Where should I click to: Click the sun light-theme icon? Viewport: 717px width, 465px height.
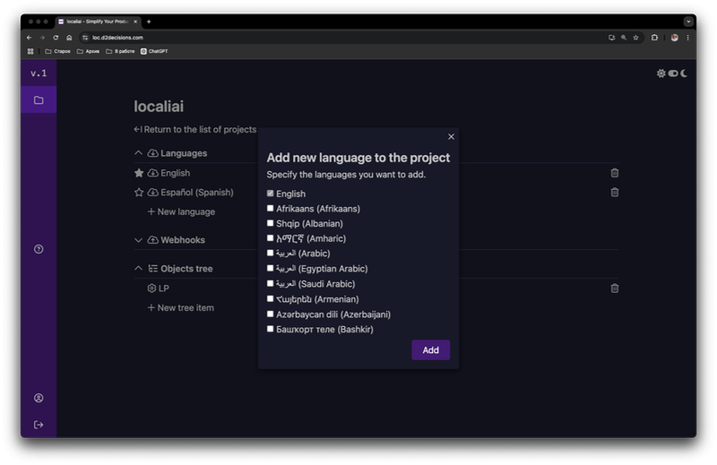tap(661, 73)
